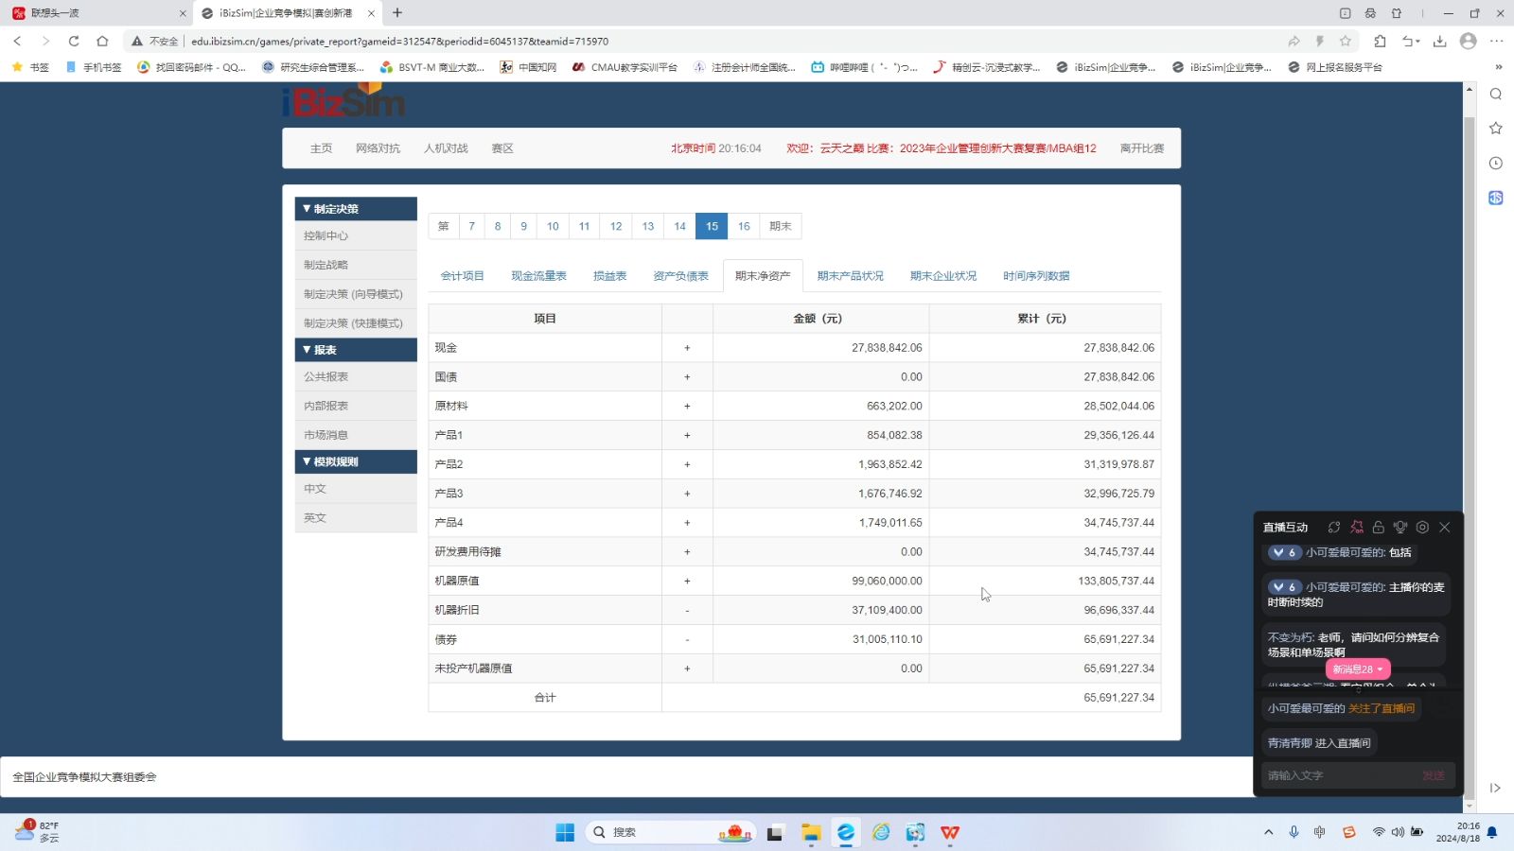Click the browser address bar URL

coord(399,42)
